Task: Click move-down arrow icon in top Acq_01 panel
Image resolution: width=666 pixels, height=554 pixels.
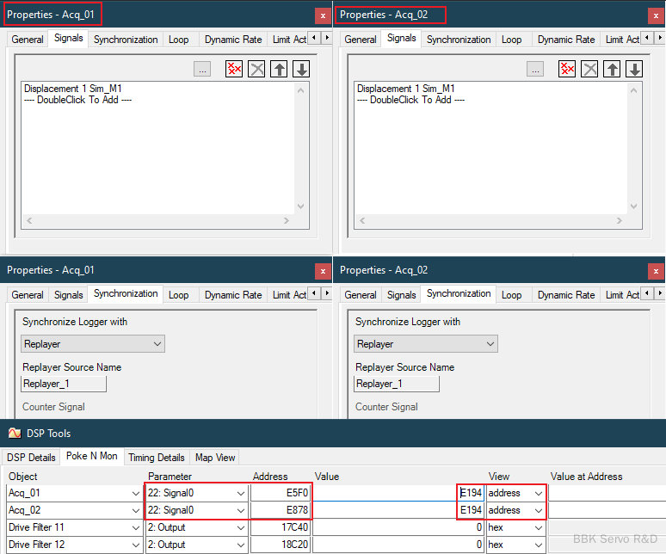Action: point(301,70)
